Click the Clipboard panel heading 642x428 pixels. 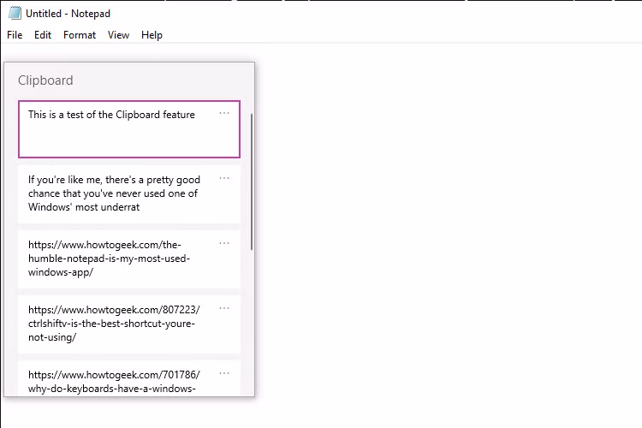pos(45,80)
